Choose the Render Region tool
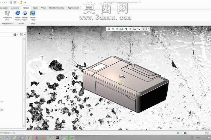The height and width of the screenshot is (140, 211). coord(25,16)
